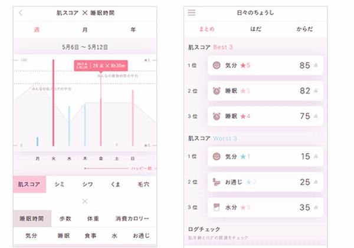Switch to 月 monthly view tab
This screenshot has width=354, height=248.
click(x=85, y=29)
